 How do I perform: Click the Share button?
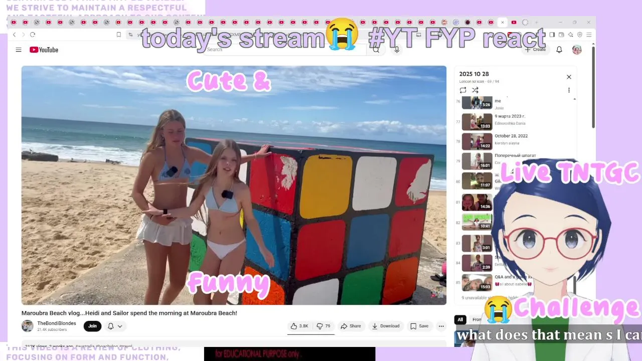click(x=351, y=326)
